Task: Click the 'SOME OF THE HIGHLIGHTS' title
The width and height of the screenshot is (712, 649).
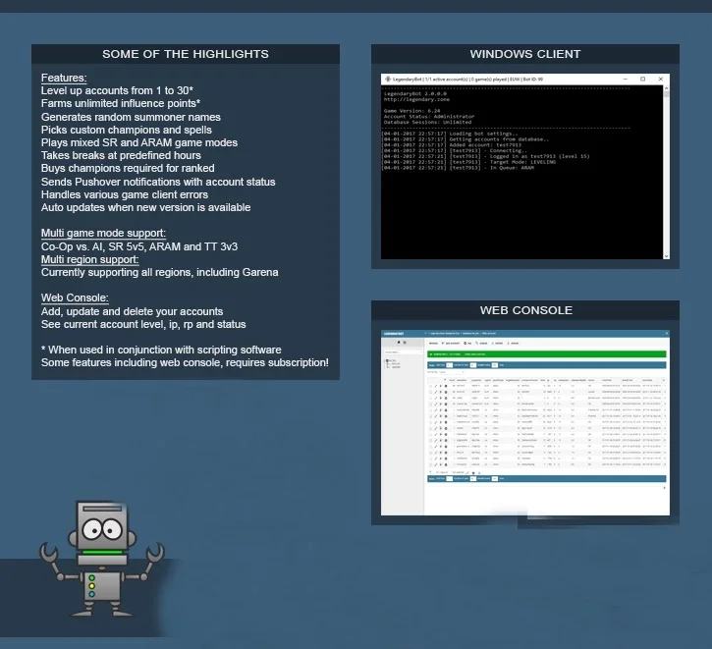Action: point(186,54)
